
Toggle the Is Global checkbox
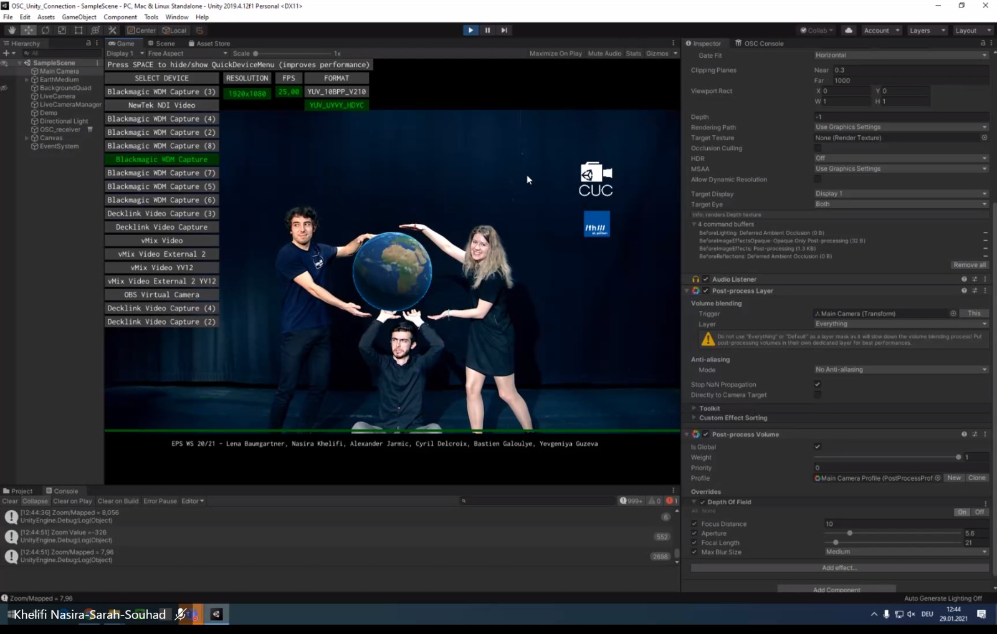tap(818, 446)
